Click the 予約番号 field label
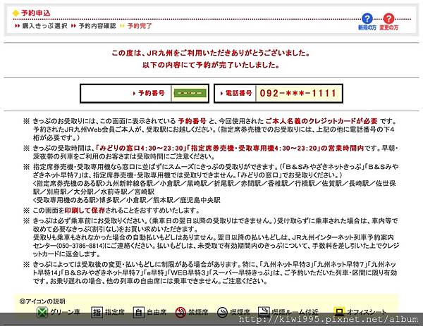 152,93
